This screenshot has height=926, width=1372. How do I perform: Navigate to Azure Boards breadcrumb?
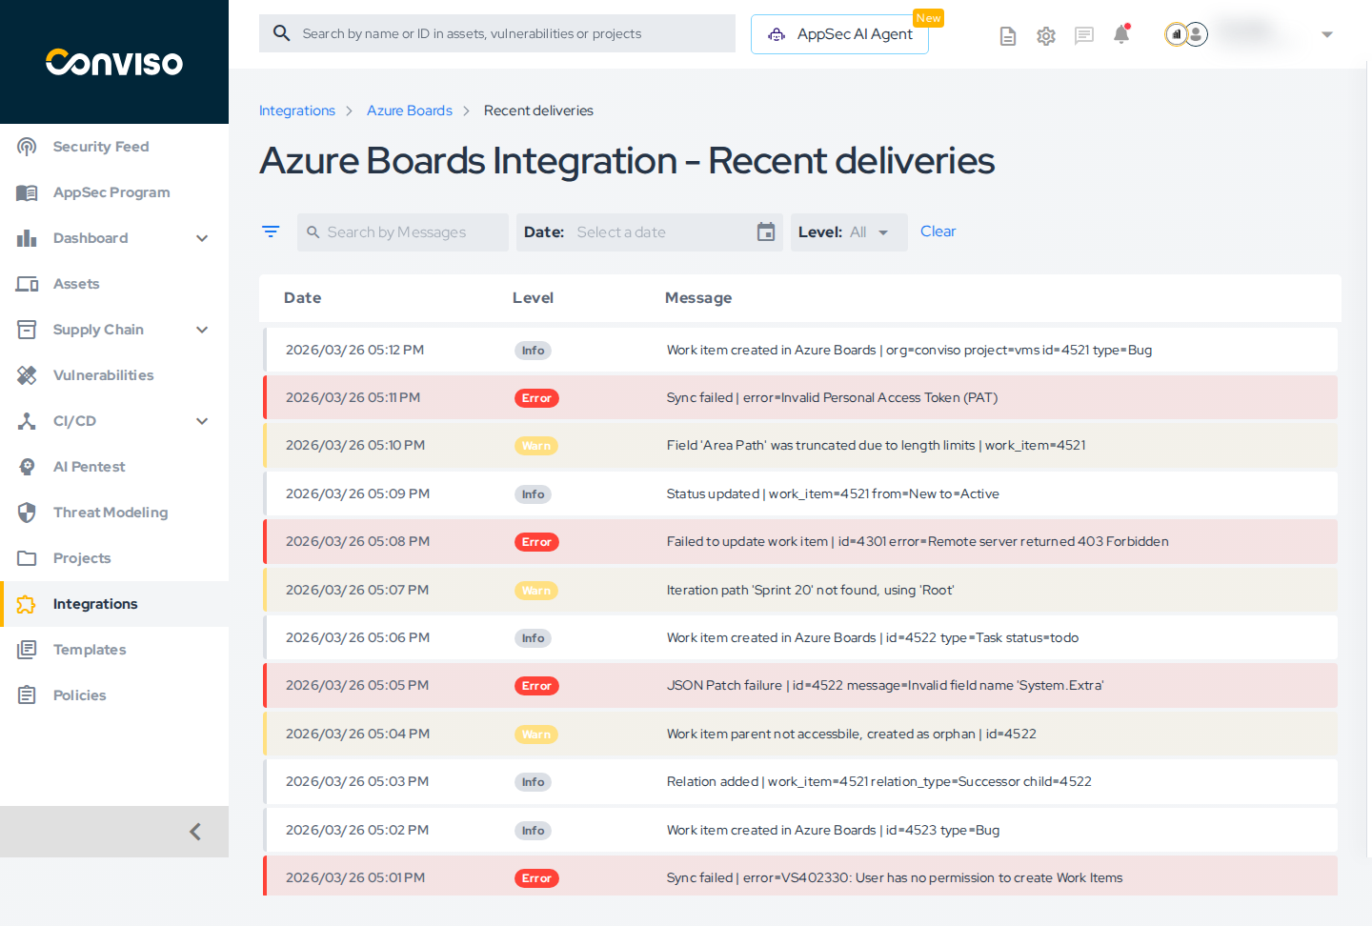[x=410, y=111]
